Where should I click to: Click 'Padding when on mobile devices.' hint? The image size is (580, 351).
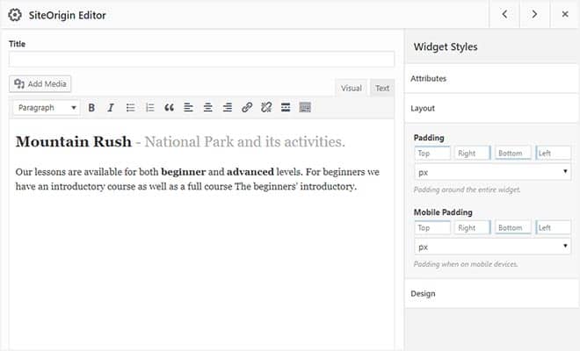466,264
